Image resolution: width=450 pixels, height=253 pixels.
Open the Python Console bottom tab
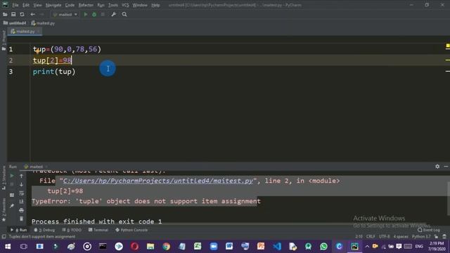pos(131,230)
